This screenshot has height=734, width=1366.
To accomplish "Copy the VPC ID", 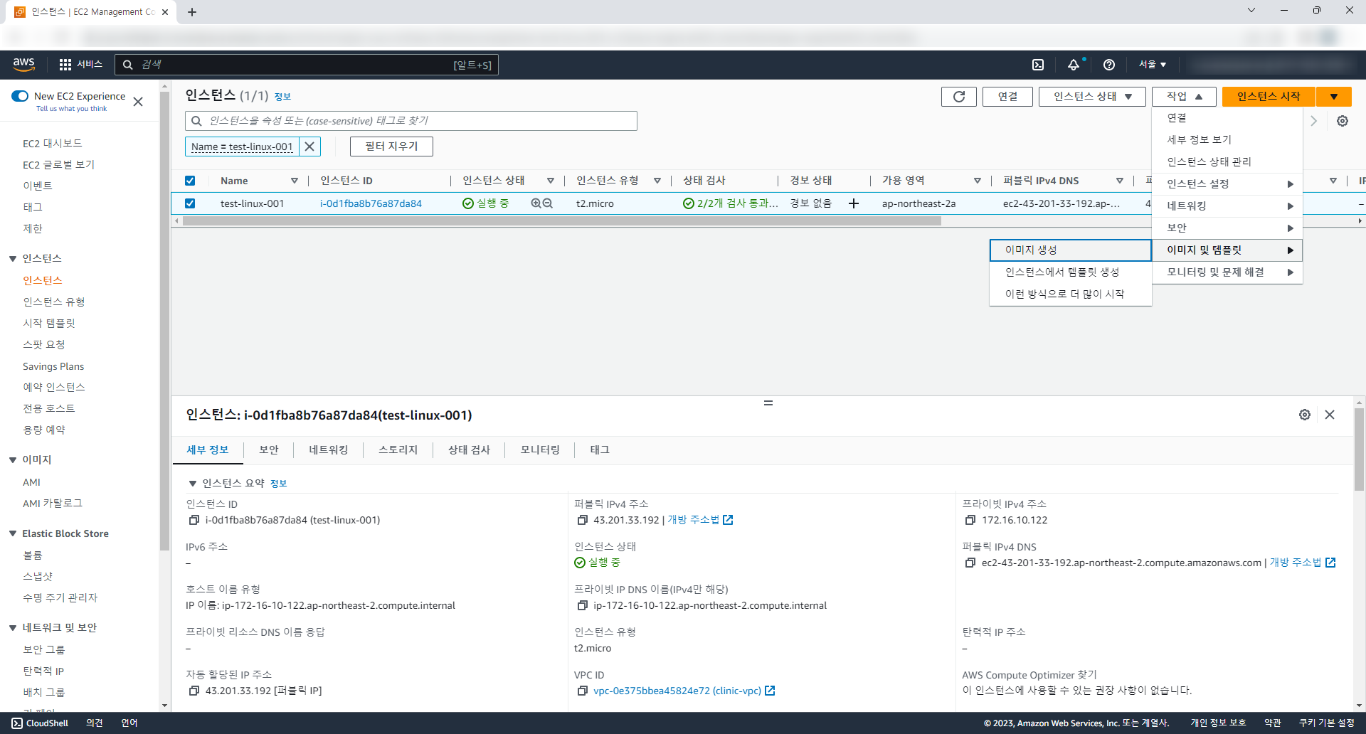I will (x=582, y=691).
